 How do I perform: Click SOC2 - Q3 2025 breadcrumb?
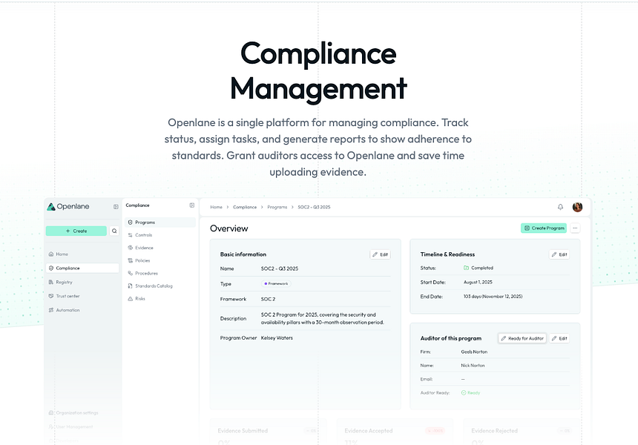314,207
